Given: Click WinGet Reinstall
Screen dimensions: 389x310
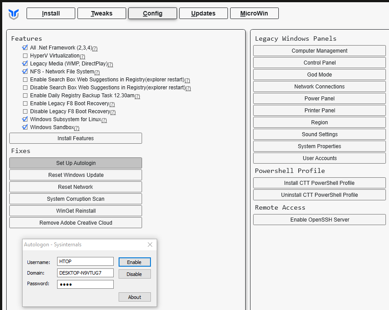Looking at the screenshot, I should coord(76,210).
